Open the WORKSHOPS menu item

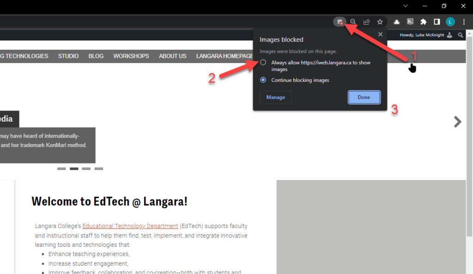point(131,56)
